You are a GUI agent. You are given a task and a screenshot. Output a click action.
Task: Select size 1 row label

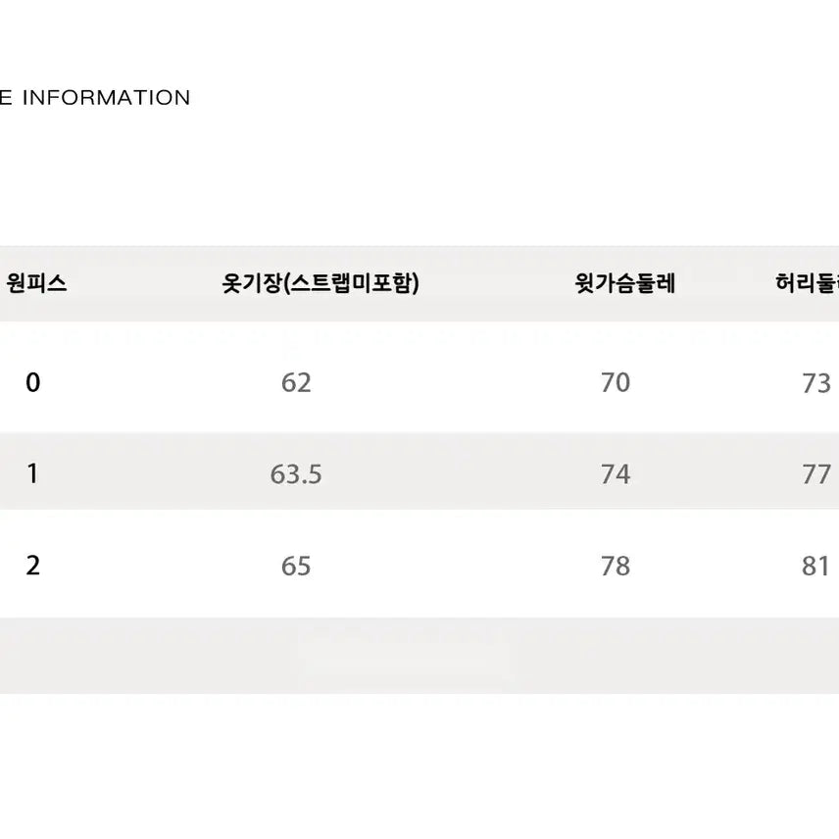pos(32,473)
